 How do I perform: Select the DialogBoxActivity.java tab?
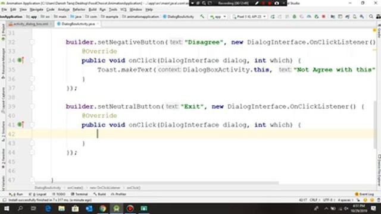(78, 24)
